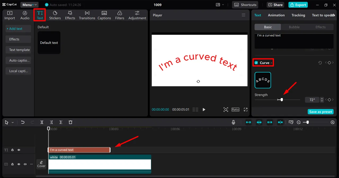Open the Filters panel
The width and height of the screenshot is (339, 178).
tap(119, 15)
